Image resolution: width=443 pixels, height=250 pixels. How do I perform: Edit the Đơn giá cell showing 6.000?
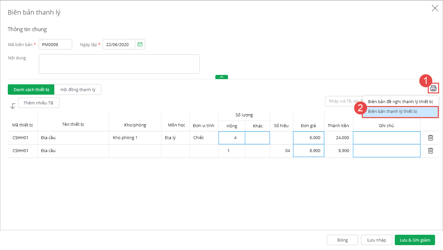pos(308,138)
